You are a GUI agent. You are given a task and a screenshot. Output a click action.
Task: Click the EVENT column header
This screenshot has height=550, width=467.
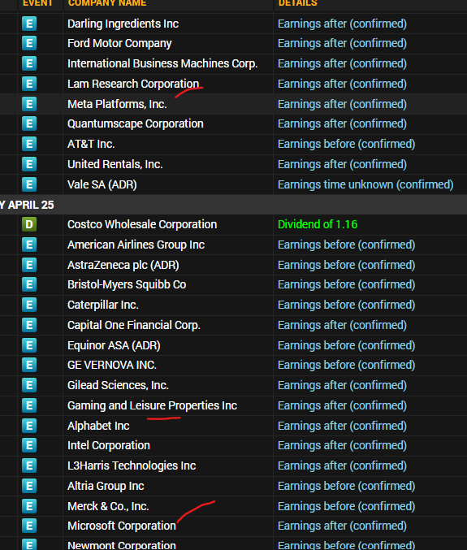coord(37,3)
